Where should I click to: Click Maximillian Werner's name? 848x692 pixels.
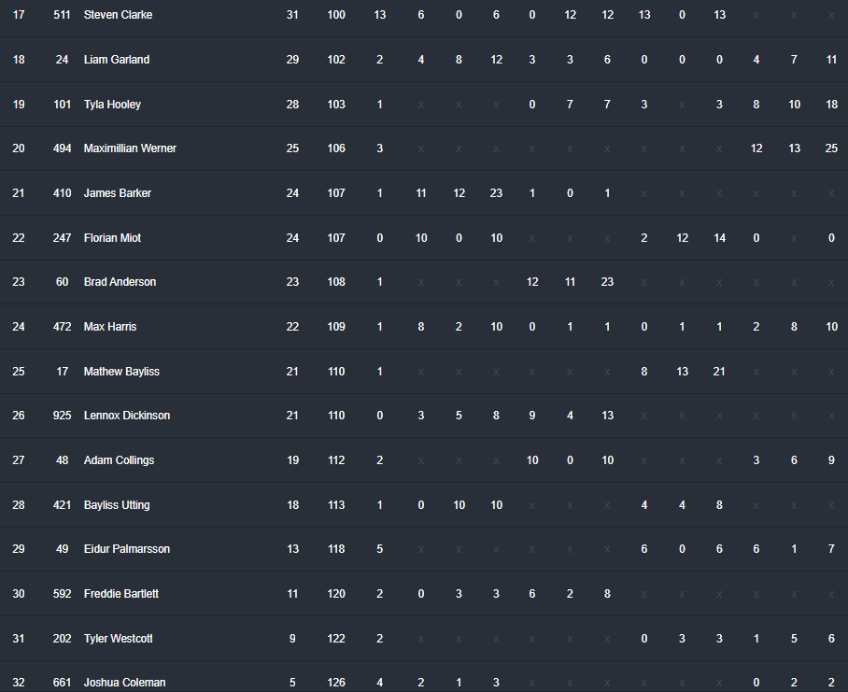130,148
